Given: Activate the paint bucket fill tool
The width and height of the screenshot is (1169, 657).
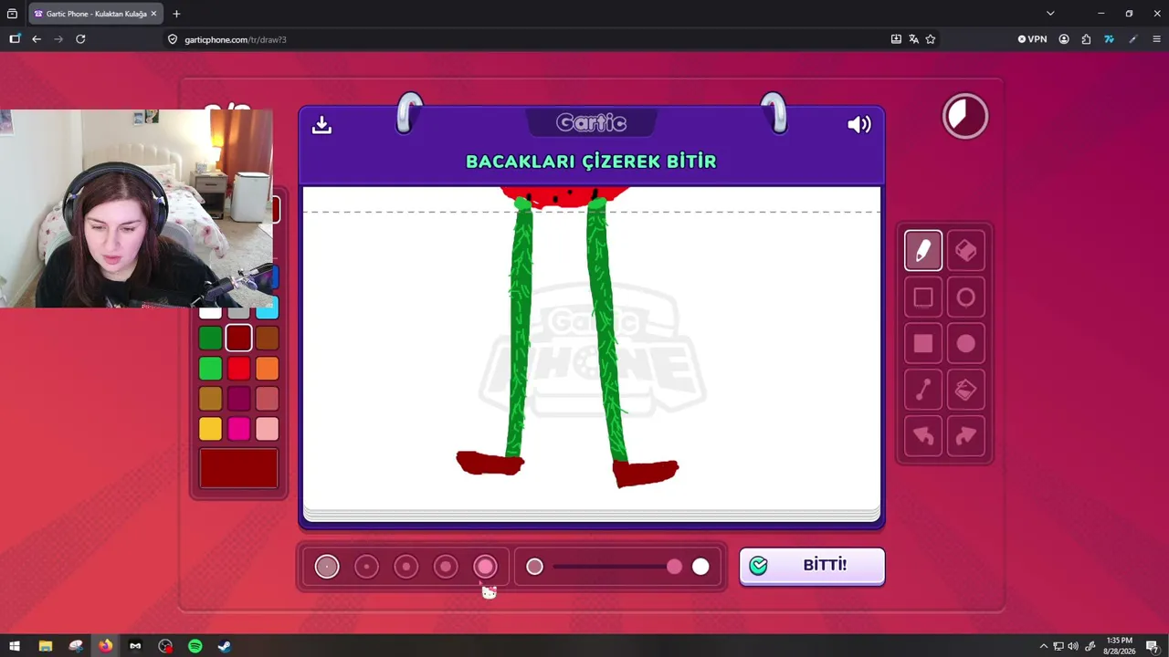Looking at the screenshot, I should 965,391.
